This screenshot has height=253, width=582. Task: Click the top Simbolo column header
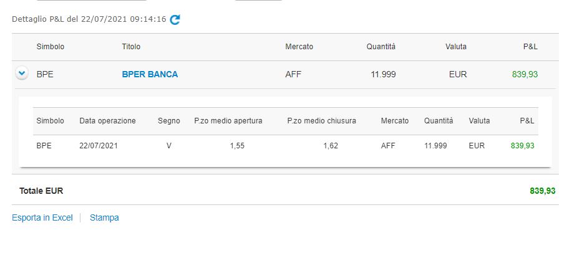tap(50, 47)
